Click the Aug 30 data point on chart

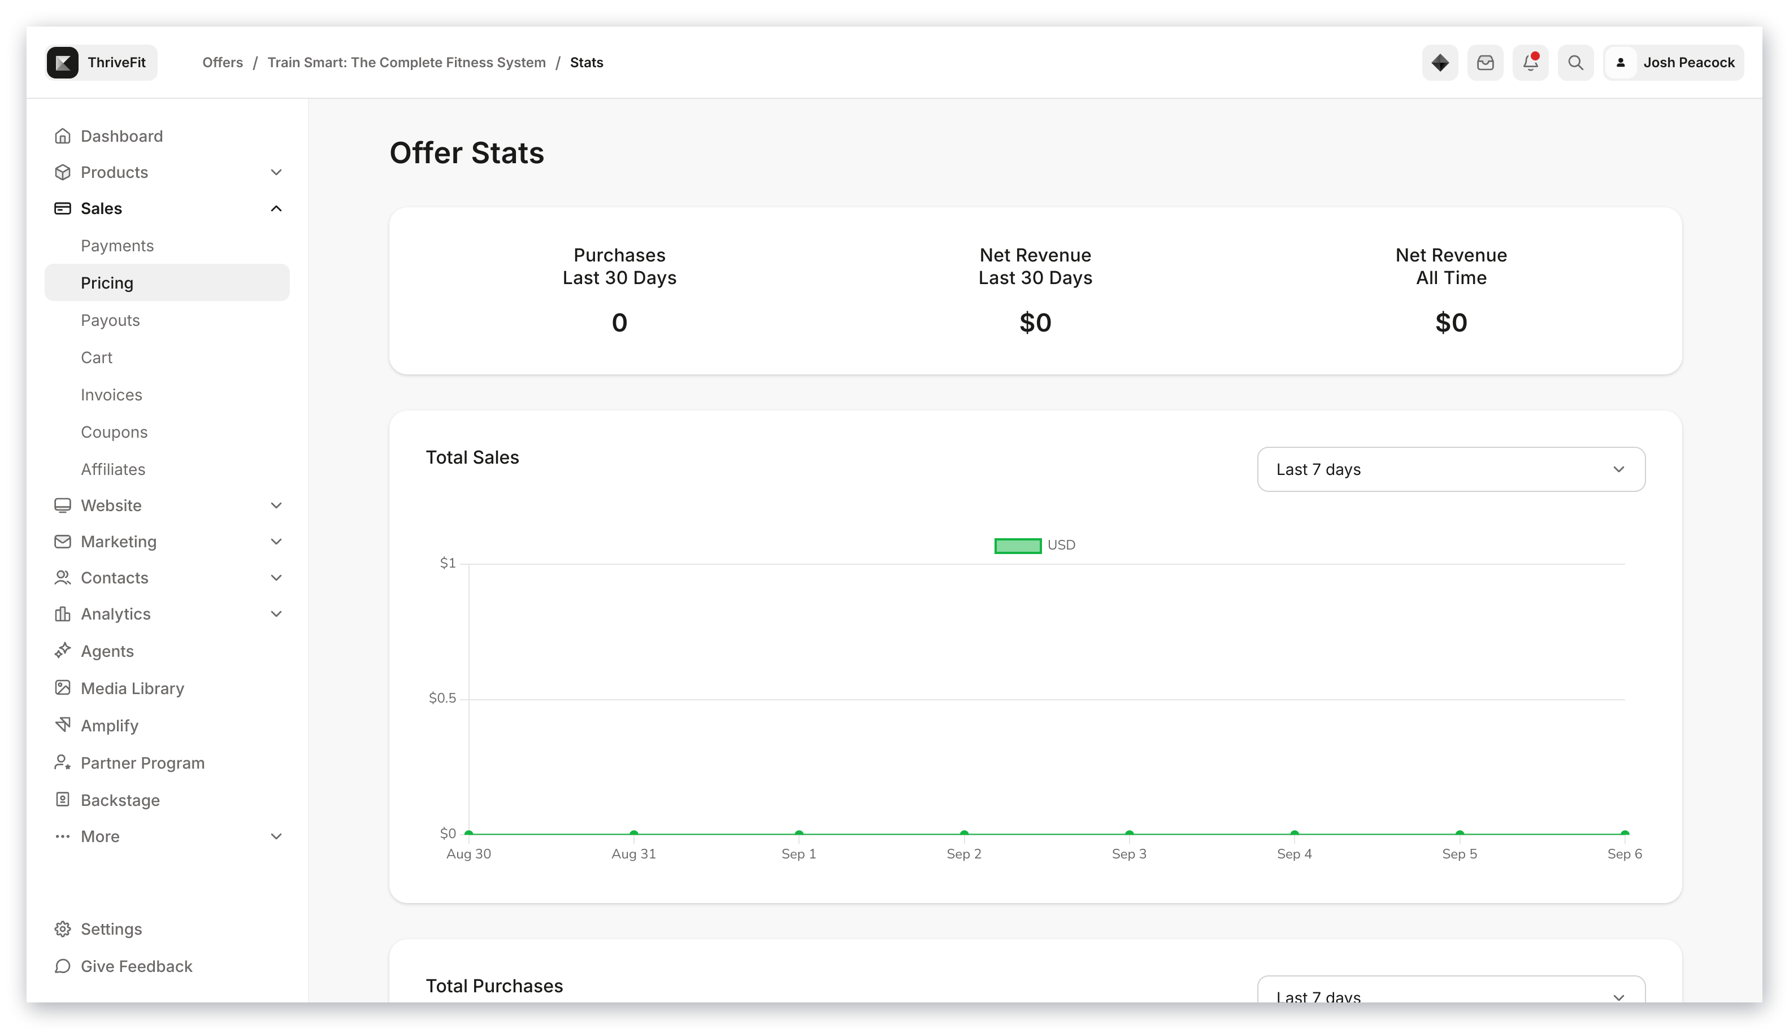coord(469,833)
